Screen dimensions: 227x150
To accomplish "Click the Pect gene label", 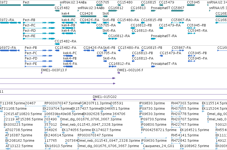I will click(26, 2).
